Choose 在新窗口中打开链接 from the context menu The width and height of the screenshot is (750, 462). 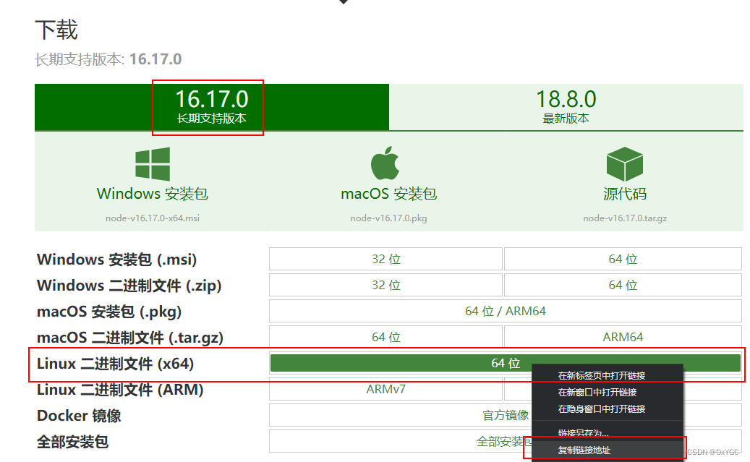click(x=597, y=393)
